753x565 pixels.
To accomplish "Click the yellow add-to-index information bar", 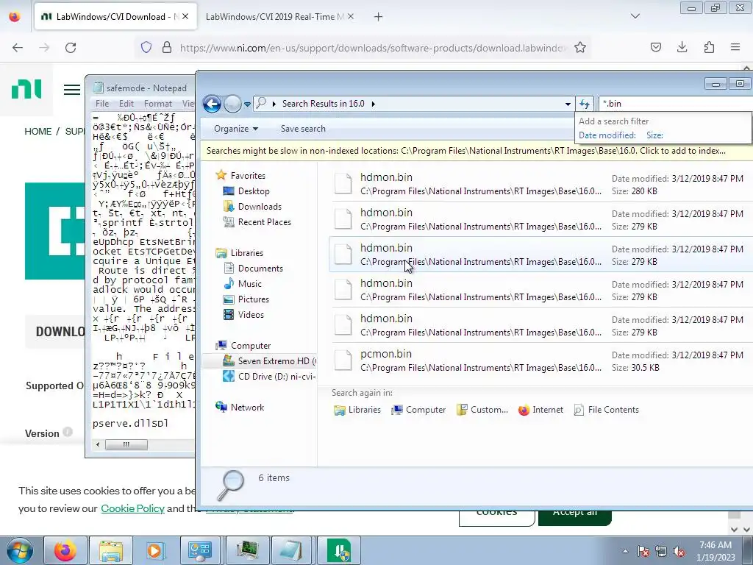I will coord(477,151).
